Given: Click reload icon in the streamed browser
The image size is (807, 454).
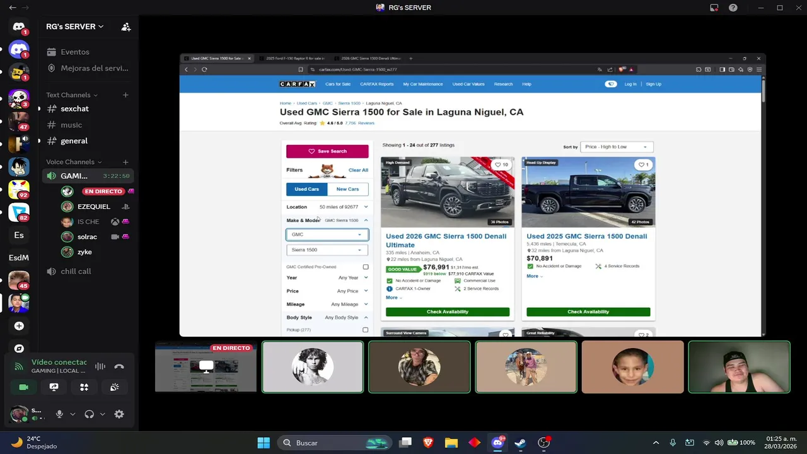Looking at the screenshot, I should 204,69.
